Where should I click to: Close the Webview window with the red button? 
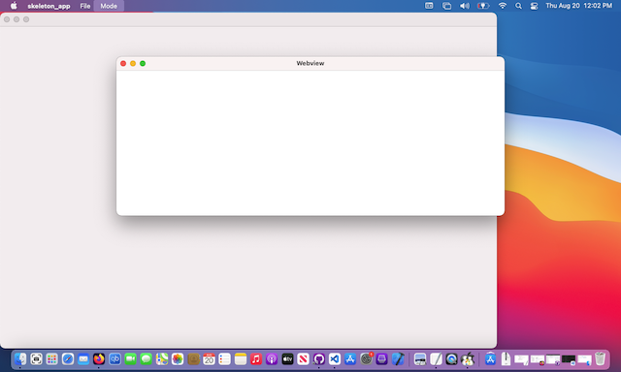[123, 63]
